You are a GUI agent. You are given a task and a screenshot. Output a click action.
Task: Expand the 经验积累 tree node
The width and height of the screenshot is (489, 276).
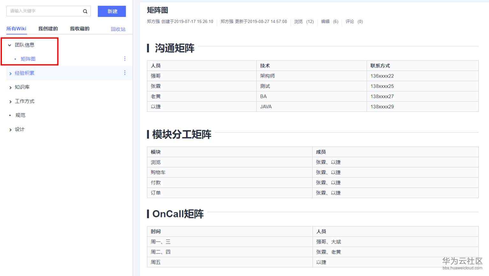10,73
